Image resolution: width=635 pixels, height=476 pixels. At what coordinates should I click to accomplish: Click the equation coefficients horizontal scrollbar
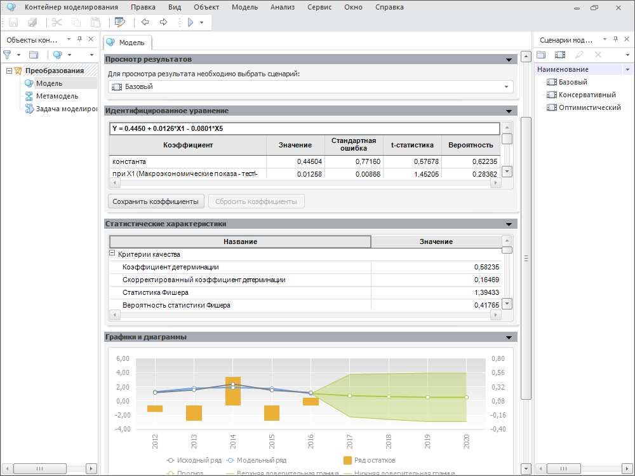(305, 182)
